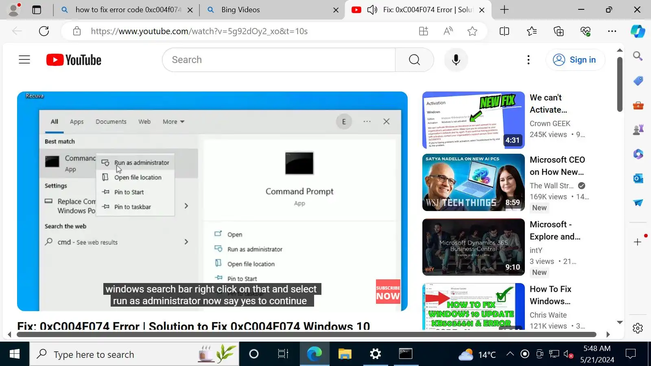The image size is (651, 366).
Task: Close the Bing Videos tab
Action: point(336,10)
